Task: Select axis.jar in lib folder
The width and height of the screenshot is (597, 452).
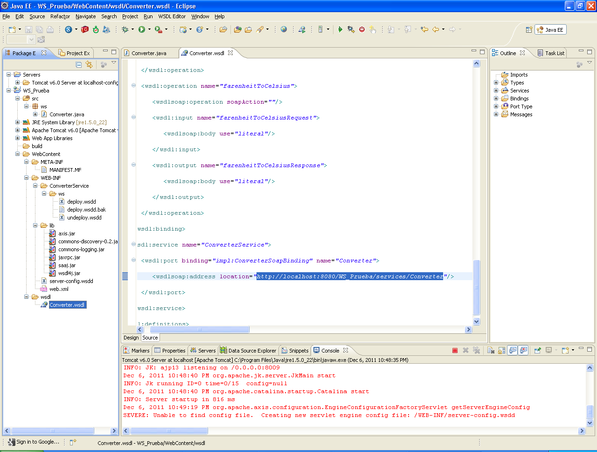Action: [x=66, y=233]
